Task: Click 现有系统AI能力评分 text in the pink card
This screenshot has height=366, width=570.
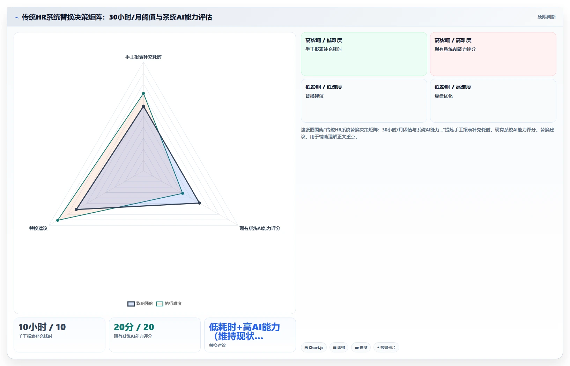Action: [455, 49]
